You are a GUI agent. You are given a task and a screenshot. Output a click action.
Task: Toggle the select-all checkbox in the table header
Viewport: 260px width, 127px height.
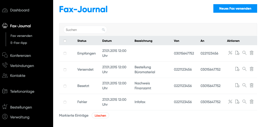pyautogui.click(x=65, y=41)
